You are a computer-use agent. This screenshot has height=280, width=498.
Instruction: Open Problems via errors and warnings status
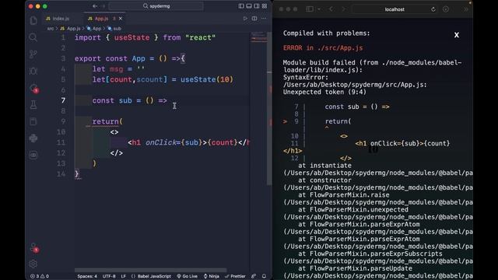click(40, 276)
